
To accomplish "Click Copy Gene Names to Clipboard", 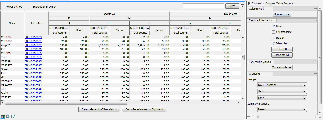I will coord(144,109).
